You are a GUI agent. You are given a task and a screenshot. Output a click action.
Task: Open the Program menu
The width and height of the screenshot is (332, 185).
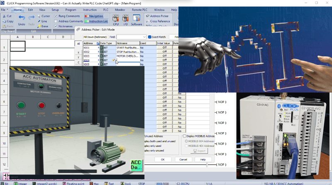click(71, 9)
